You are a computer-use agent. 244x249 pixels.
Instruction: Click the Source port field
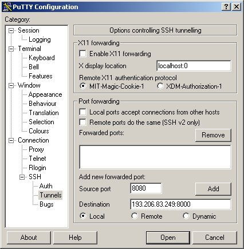point(146,188)
